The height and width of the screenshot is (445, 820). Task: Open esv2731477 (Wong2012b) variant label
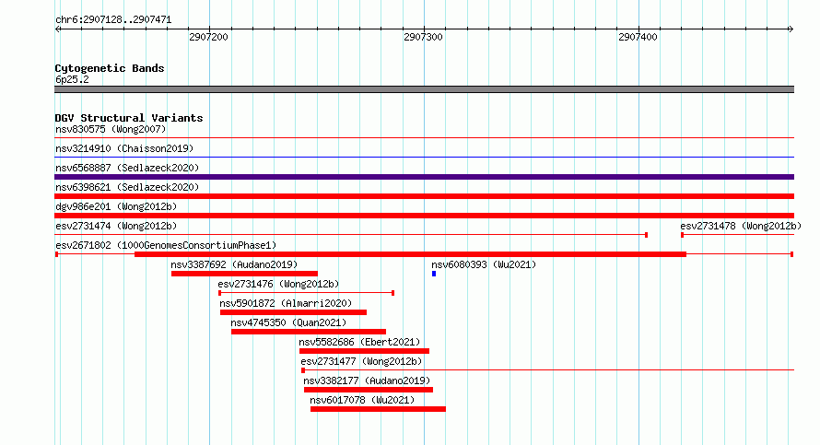361,361
